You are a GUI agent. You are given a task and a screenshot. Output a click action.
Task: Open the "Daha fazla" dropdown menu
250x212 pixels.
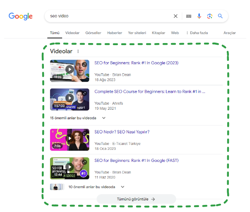[197, 33]
